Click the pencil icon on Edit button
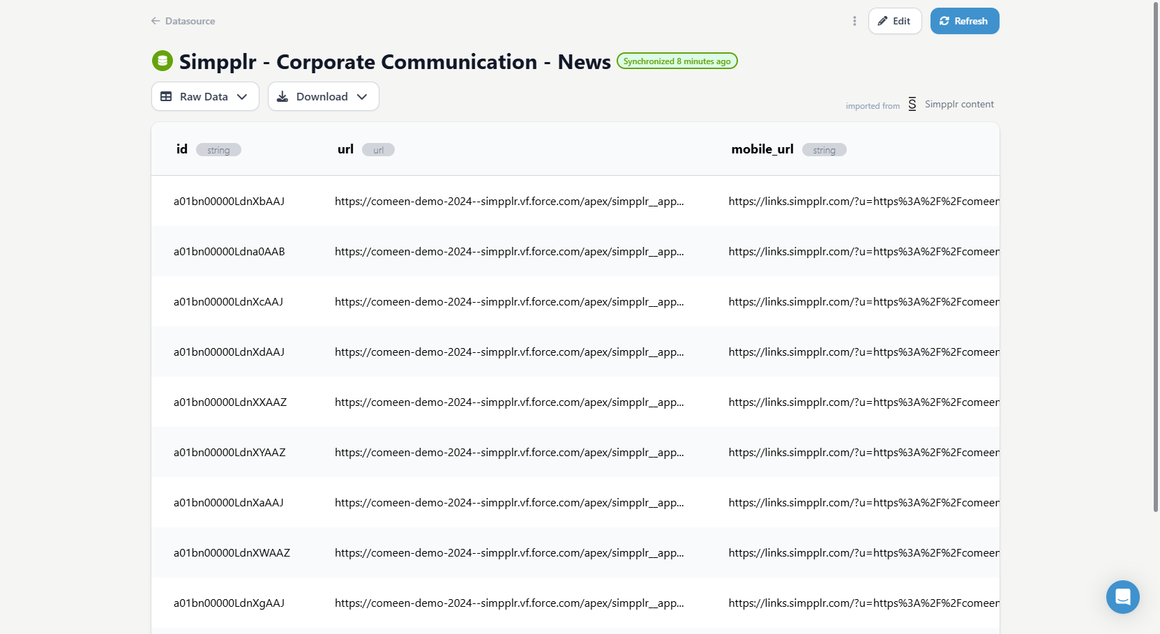Image resolution: width=1160 pixels, height=634 pixels. click(882, 21)
